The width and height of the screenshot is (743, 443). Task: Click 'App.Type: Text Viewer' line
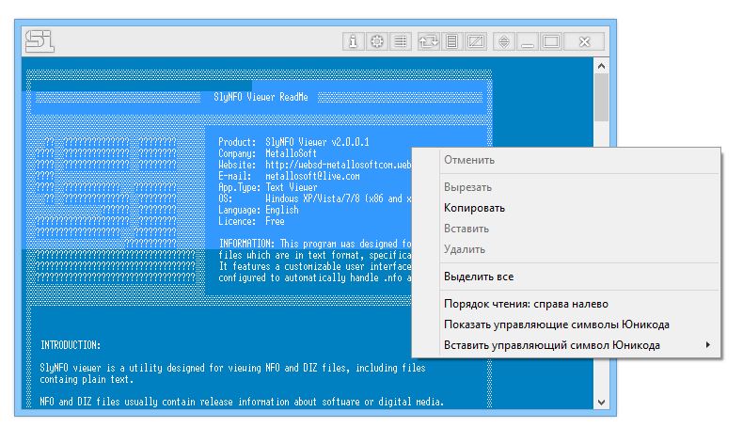pos(268,187)
